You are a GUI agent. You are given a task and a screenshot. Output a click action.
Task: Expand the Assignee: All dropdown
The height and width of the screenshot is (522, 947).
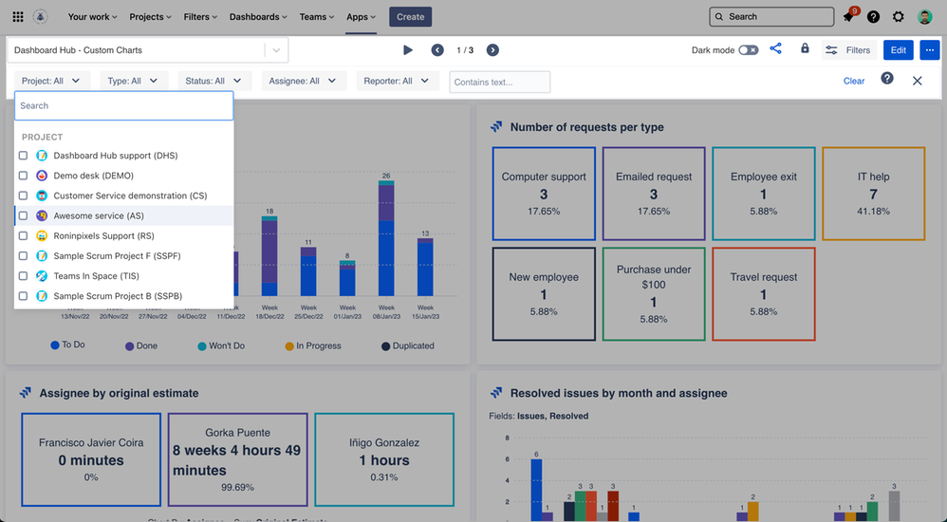303,82
